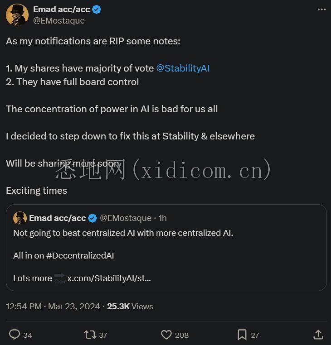Image resolution: width=331 pixels, height=345 pixels.
Task: Click the quoted tweet author name
Action: point(58,218)
